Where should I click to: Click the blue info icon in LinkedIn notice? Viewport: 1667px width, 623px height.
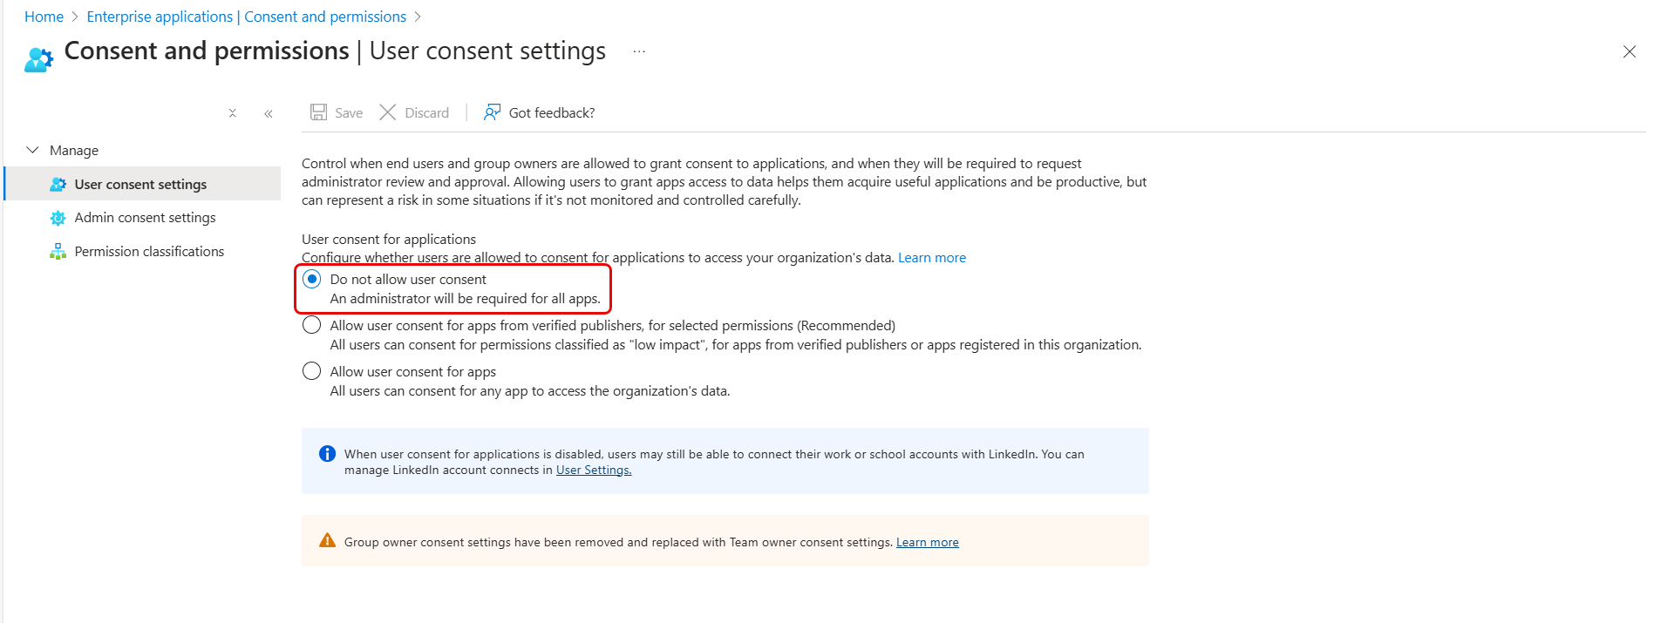(x=327, y=453)
